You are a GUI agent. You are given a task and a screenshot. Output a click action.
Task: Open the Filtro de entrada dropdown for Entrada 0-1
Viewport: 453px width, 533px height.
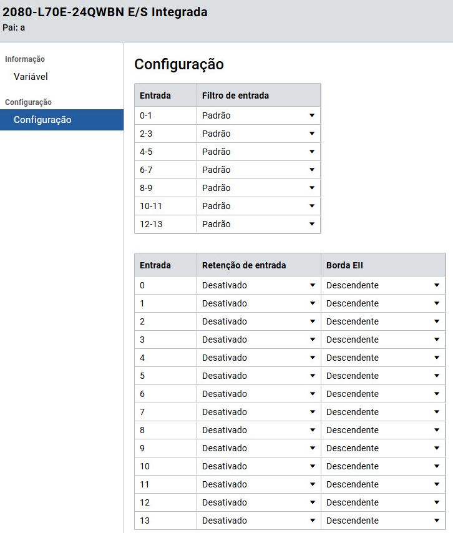pyautogui.click(x=258, y=115)
